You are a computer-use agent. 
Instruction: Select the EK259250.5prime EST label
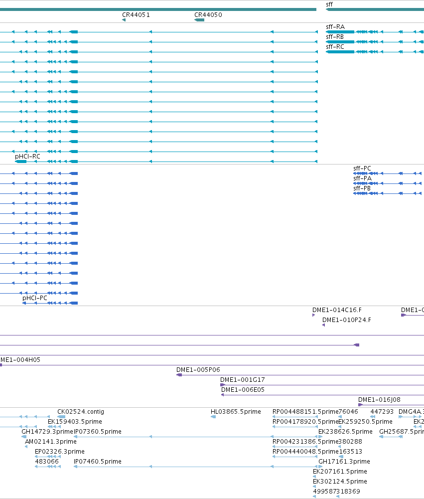click(366, 422)
